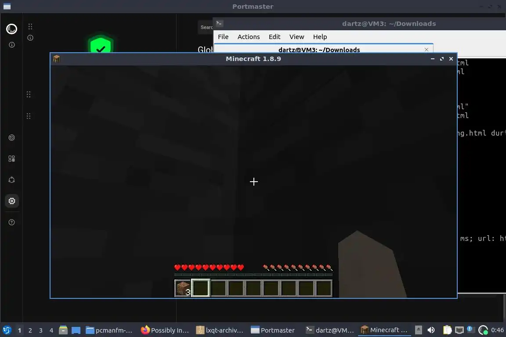
Task: Open the clipboard manager tray icon
Action: pos(447,330)
